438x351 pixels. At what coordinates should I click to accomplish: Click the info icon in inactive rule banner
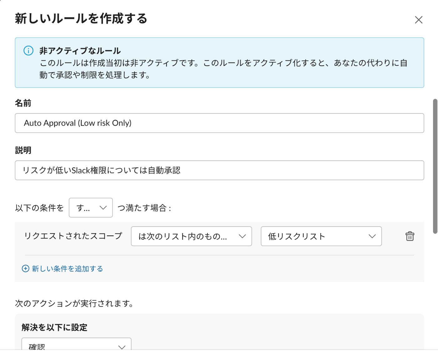[x=28, y=51]
